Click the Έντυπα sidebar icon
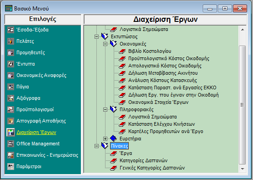The width and height of the screenshot is (253, 180). click(x=11, y=64)
